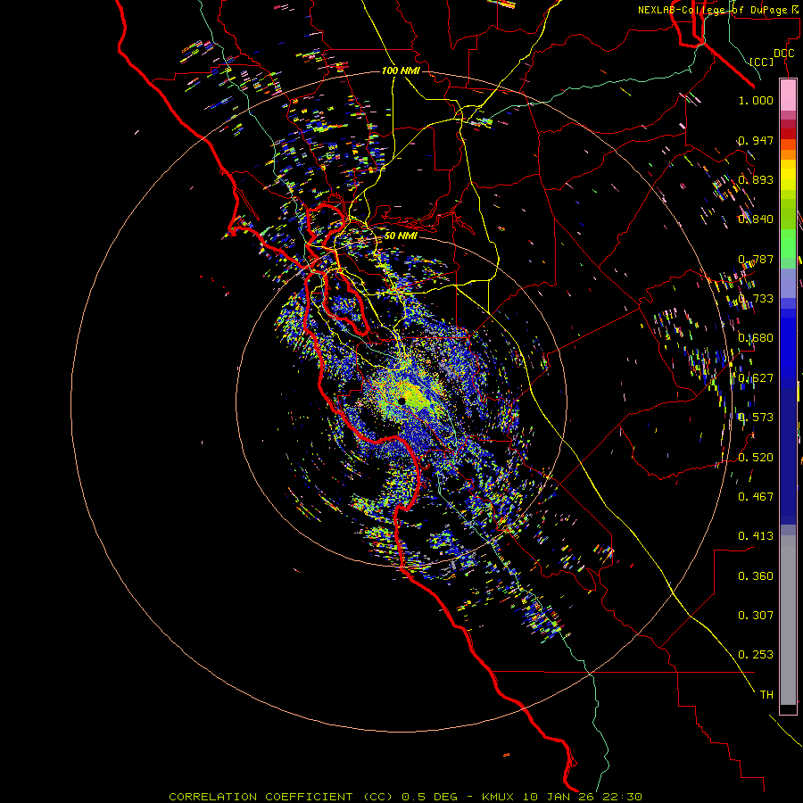The width and height of the screenshot is (803, 803).
Task: Click the NEXLAB-College of DuPage label
Action: pyautogui.click(x=712, y=10)
